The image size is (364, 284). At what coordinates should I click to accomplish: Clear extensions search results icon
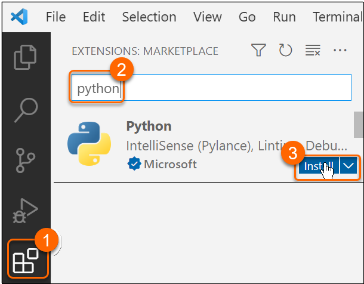pos(313,50)
